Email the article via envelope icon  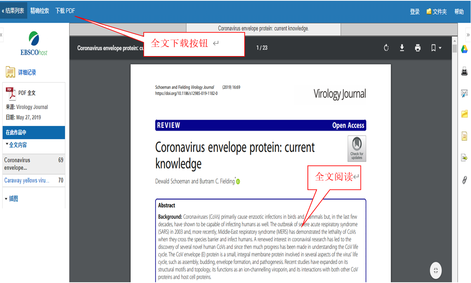click(x=464, y=93)
